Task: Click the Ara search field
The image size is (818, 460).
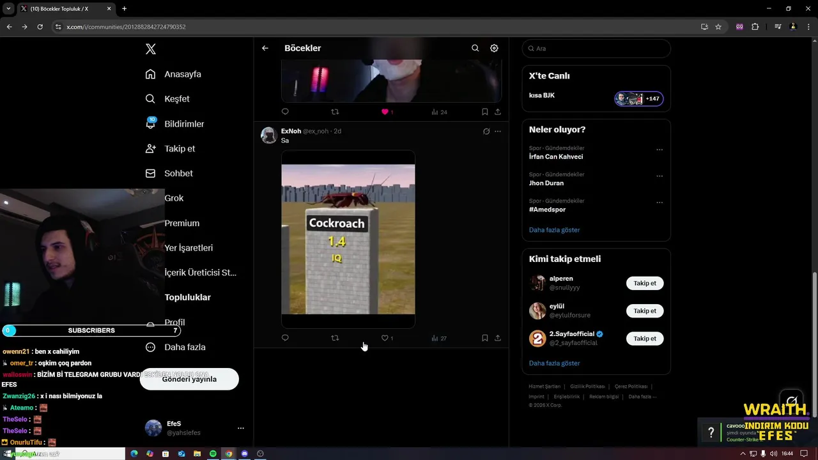Action: [596, 49]
